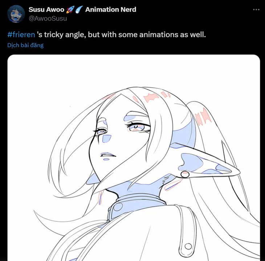Click the Animation Nerd text in the name
The height and width of the screenshot is (261, 265).
pyautogui.click(x=111, y=10)
